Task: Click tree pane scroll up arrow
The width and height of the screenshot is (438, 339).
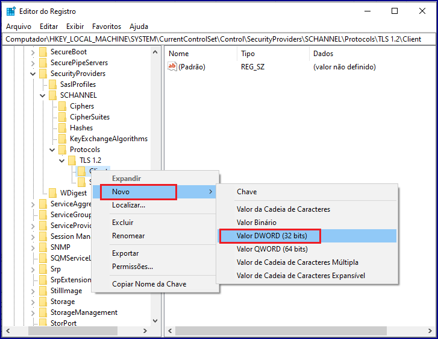Action: [x=155, y=52]
